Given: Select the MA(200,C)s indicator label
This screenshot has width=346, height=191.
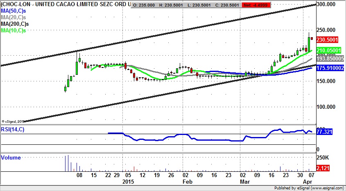Looking at the screenshot, I should coord(17,24).
